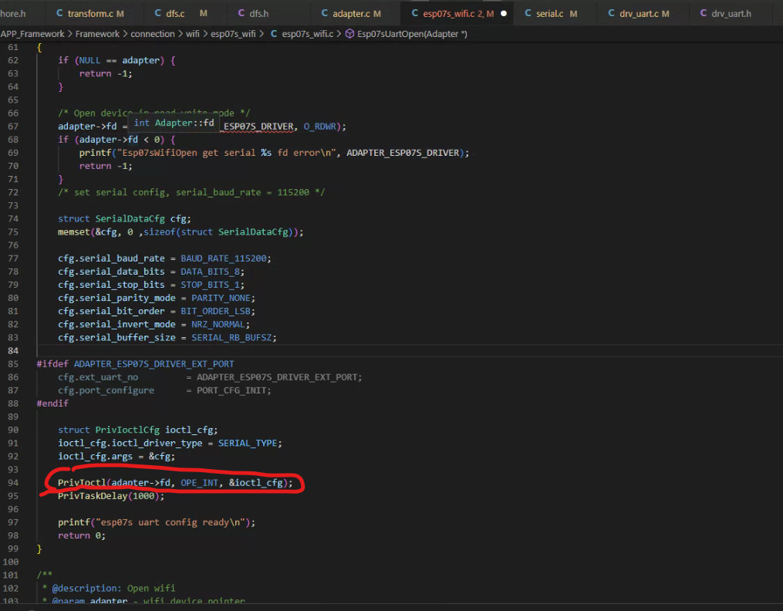Click printf "esp07s uart config ready" line
This screenshot has width=783, height=611.
point(157,522)
